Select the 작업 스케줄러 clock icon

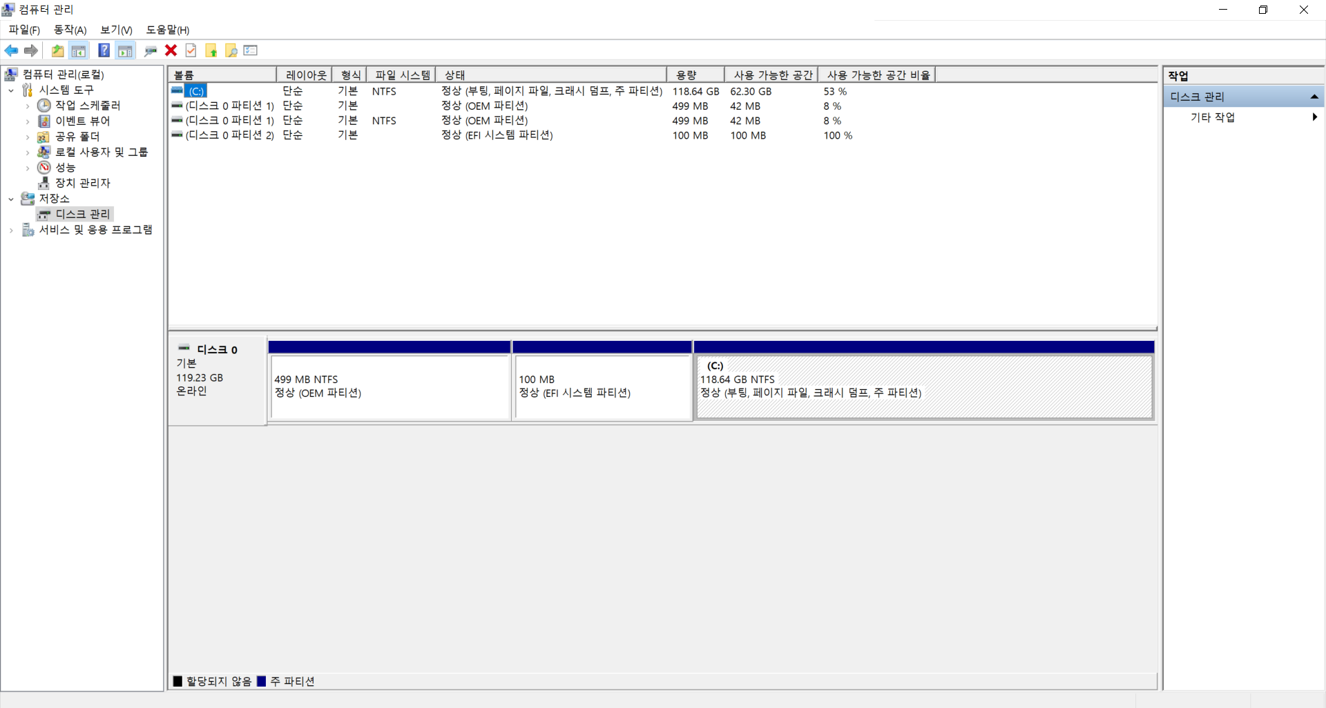[x=44, y=106]
